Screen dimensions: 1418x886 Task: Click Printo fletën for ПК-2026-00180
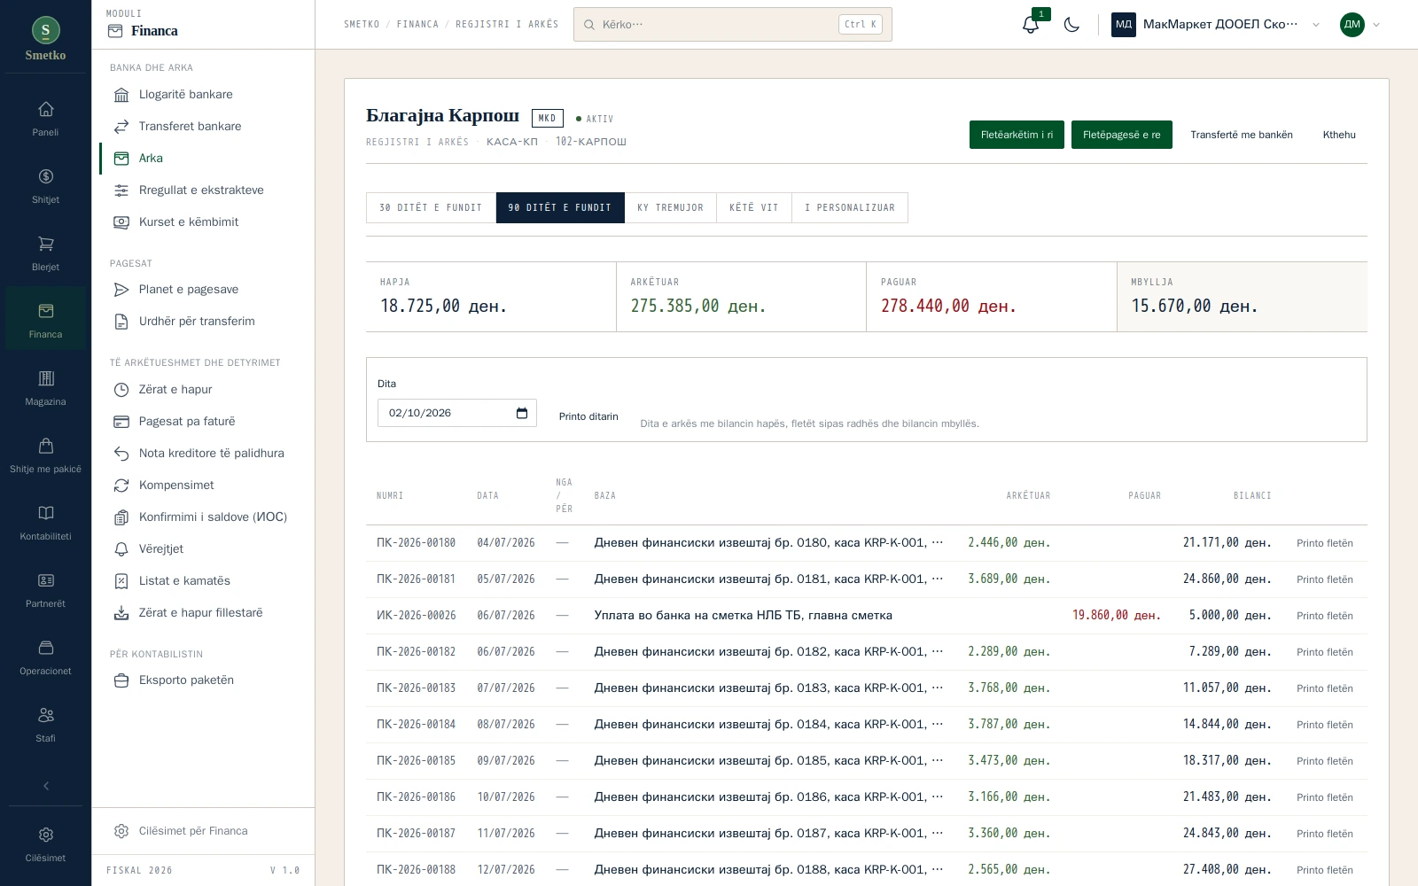pos(1324,543)
